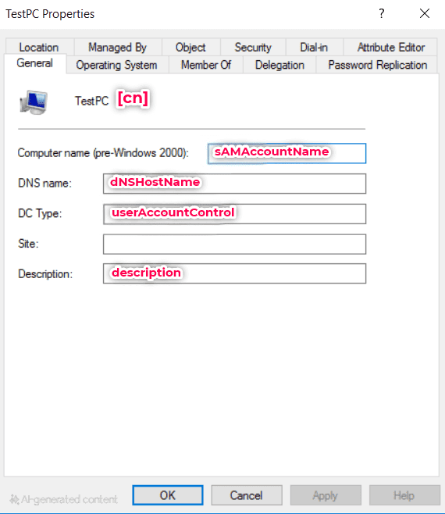Click the Computer name (pre-Windows 2000) field
The image size is (445, 514).
click(x=287, y=153)
